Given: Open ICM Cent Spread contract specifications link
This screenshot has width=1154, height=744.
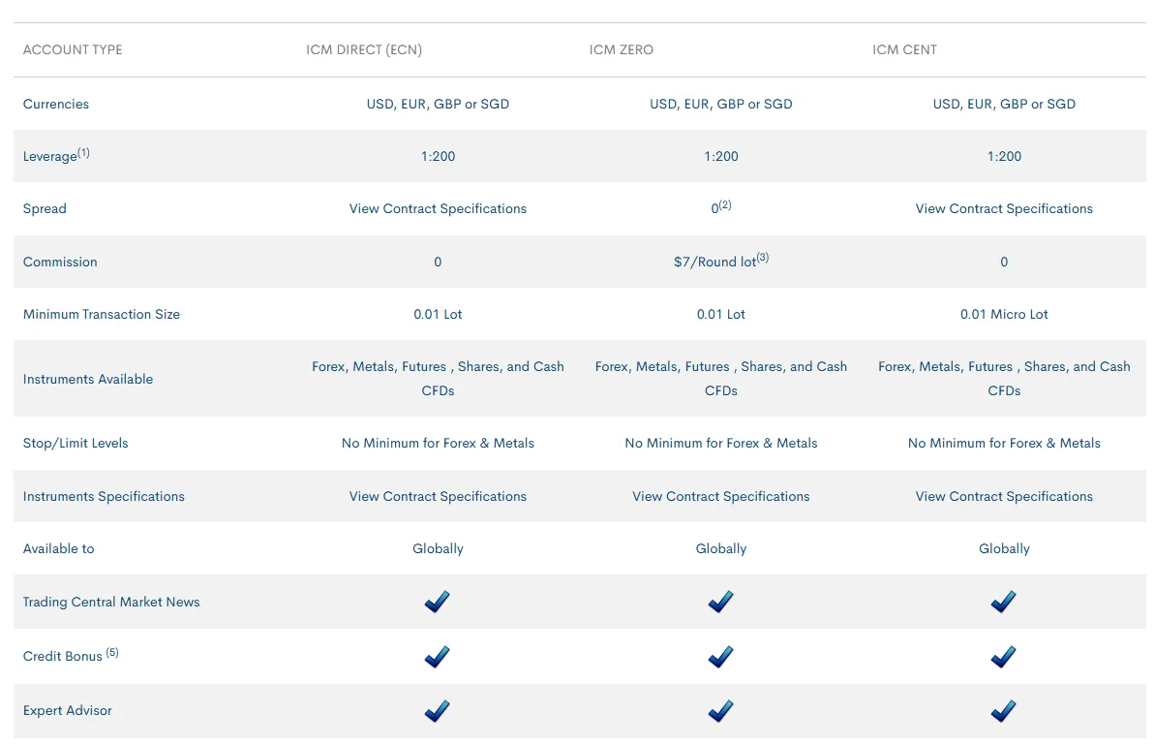Looking at the screenshot, I should [1004, 208].
